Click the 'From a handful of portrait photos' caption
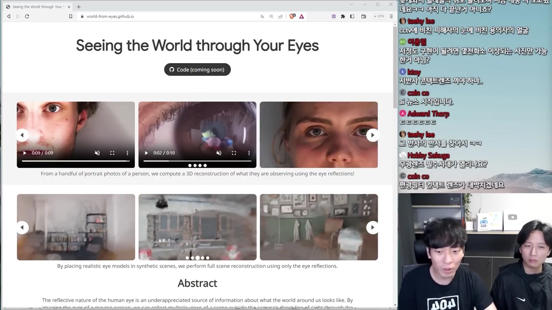 [197, 174]
